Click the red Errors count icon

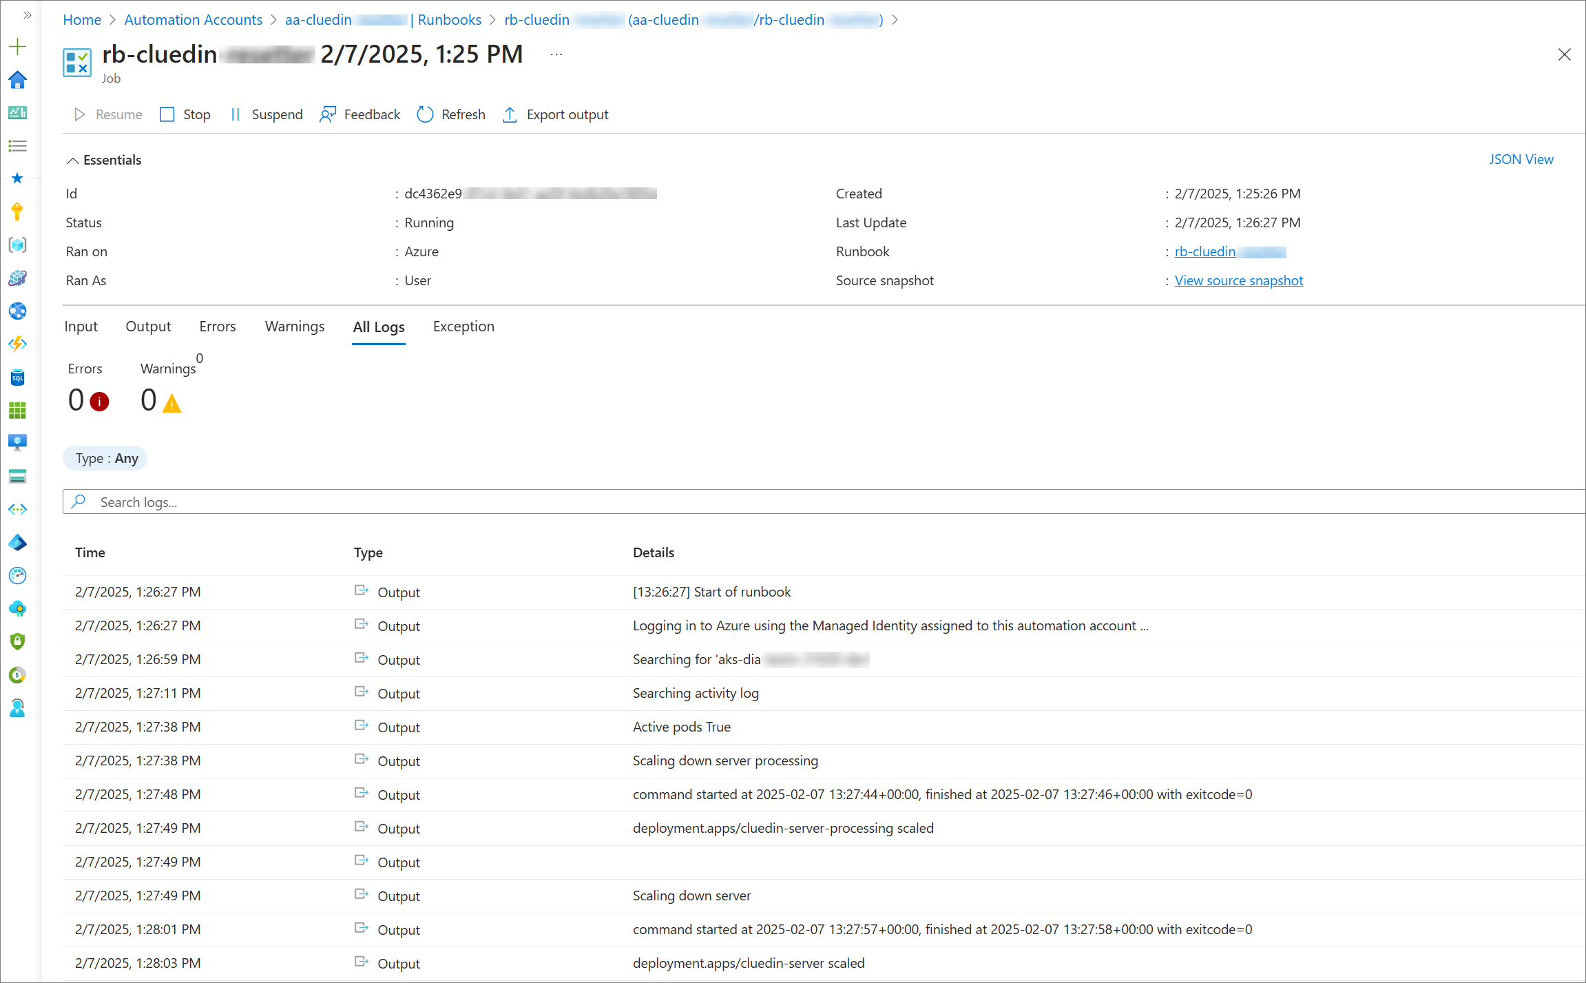click(99, 402)
